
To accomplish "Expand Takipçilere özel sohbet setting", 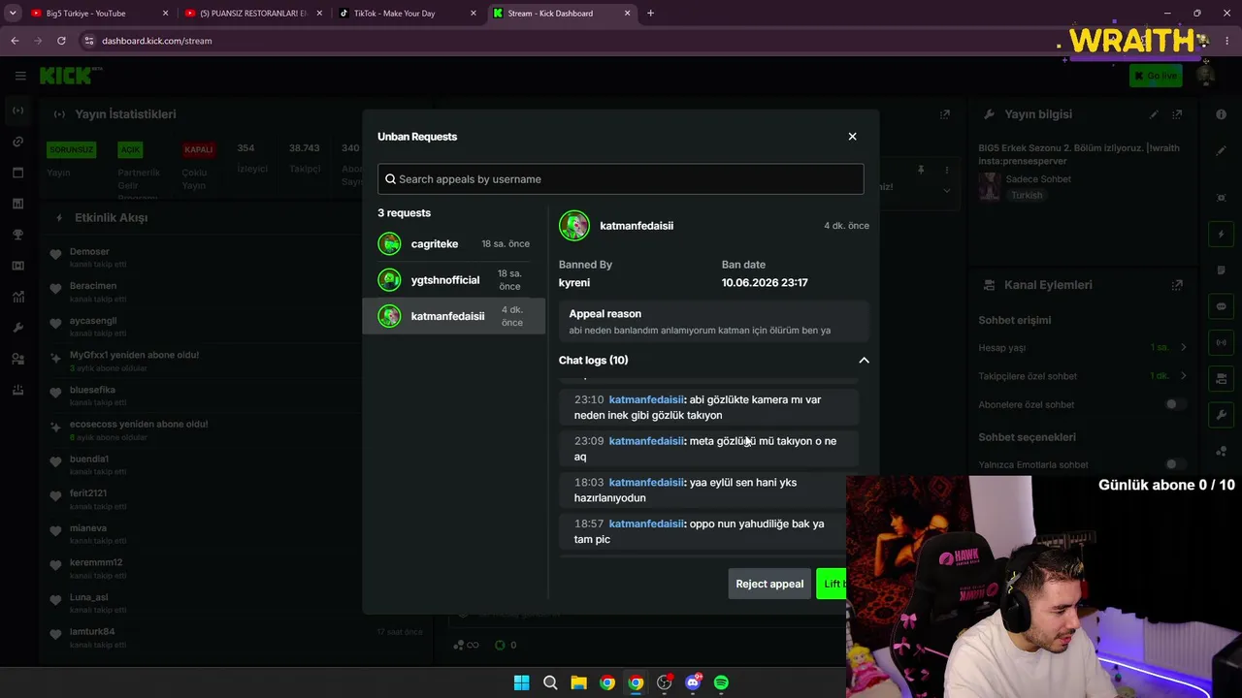I will (x=1183, y=376).
